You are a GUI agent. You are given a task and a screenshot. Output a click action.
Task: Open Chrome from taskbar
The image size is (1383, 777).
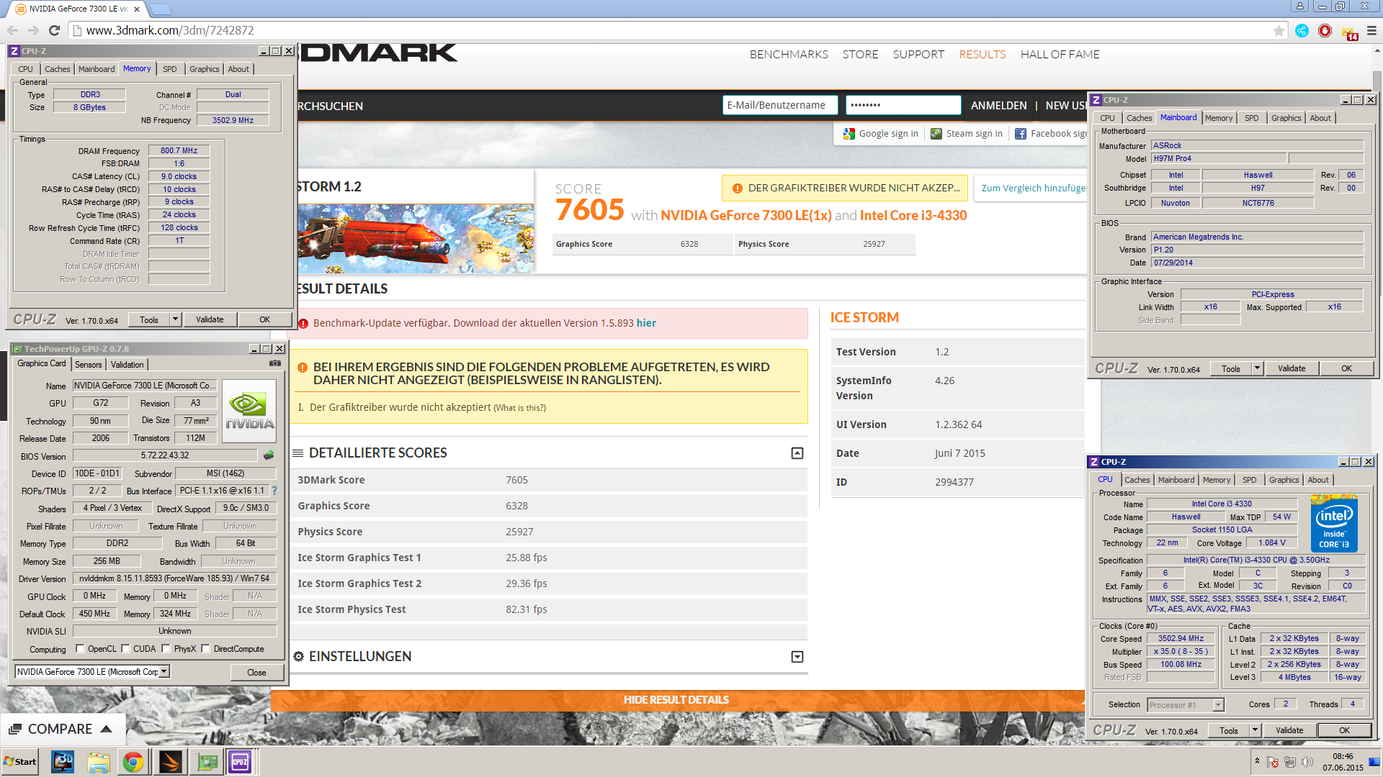(x=133, y=762)
